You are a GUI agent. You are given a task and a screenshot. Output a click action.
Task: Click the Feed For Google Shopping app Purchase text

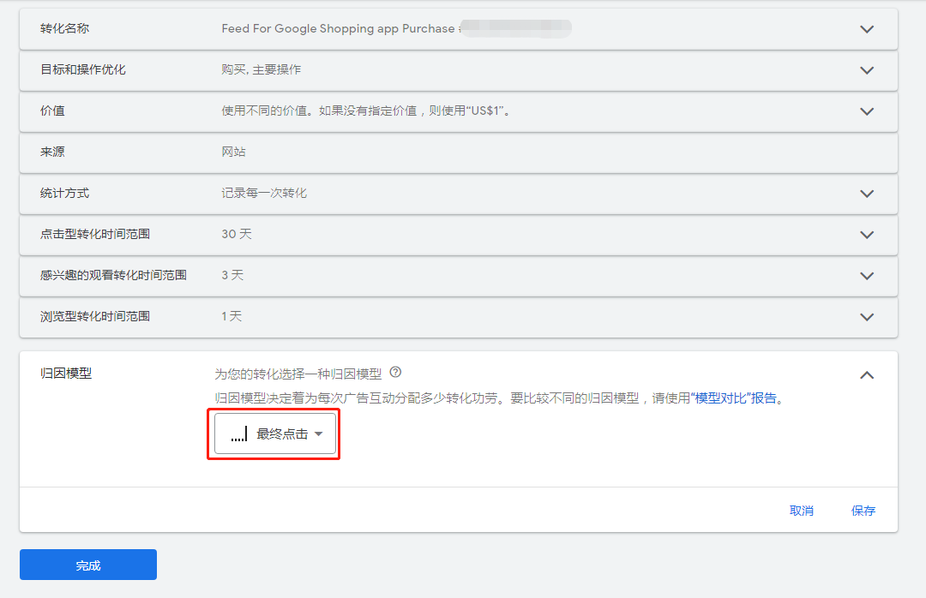pos(338,28)
